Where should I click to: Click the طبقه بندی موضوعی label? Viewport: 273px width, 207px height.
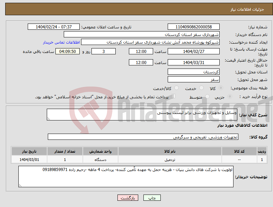pos(249,88)
